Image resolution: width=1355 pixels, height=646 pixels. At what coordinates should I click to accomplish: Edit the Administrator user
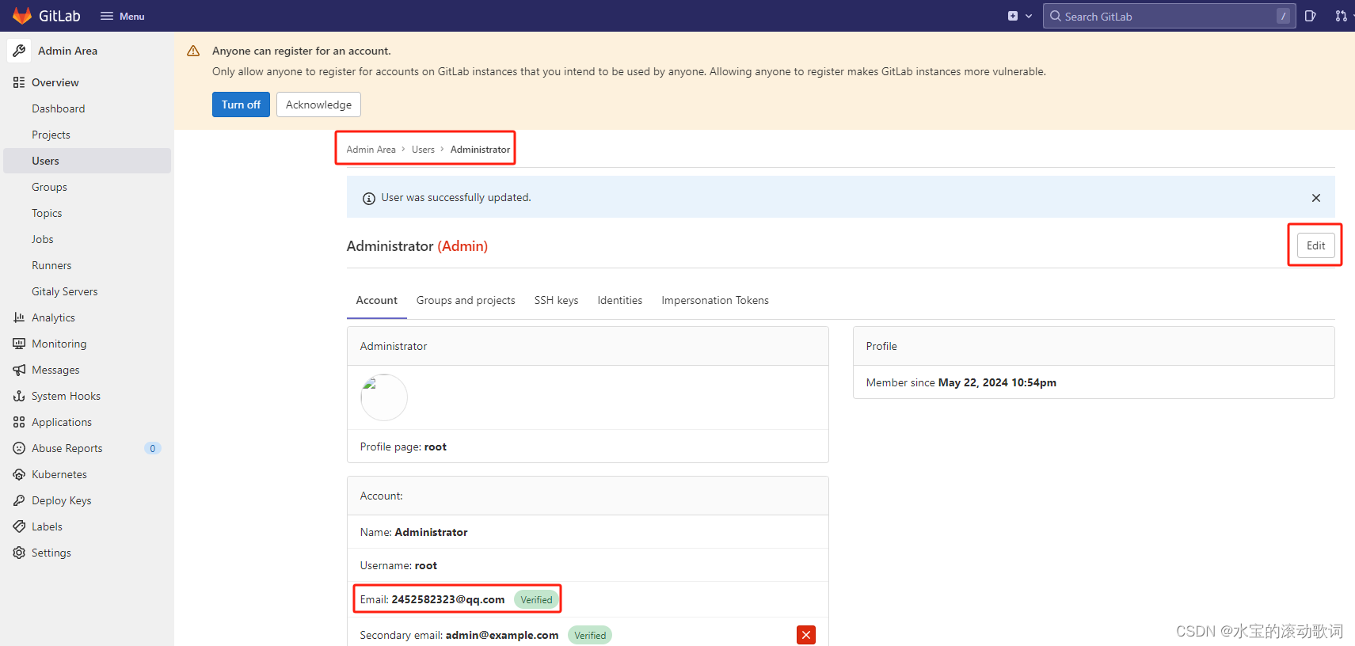click(1316, 245)
